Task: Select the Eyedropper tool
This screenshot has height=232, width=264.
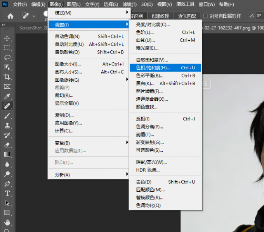Action: coord(7,96)
